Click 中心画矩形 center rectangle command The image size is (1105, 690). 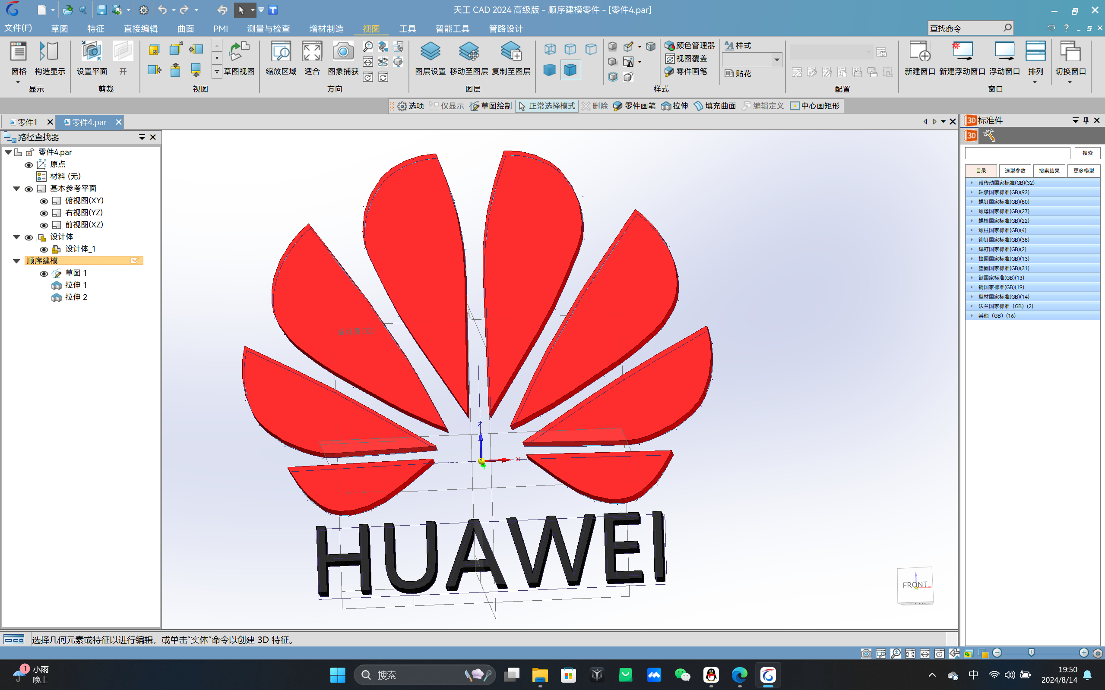pos(814,106)
